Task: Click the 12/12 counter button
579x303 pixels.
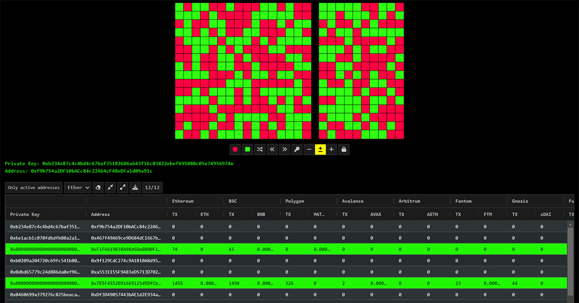Action: coord(152,187)
